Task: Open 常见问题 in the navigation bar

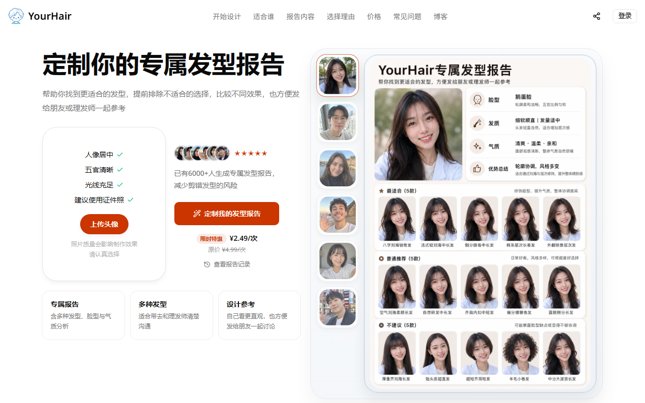Action: click(x=407, y=16)
